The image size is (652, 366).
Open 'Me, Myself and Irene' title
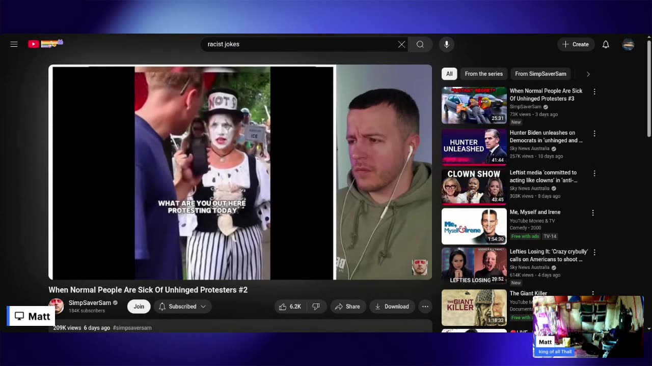pyautogui.click(x=535, y=212)
